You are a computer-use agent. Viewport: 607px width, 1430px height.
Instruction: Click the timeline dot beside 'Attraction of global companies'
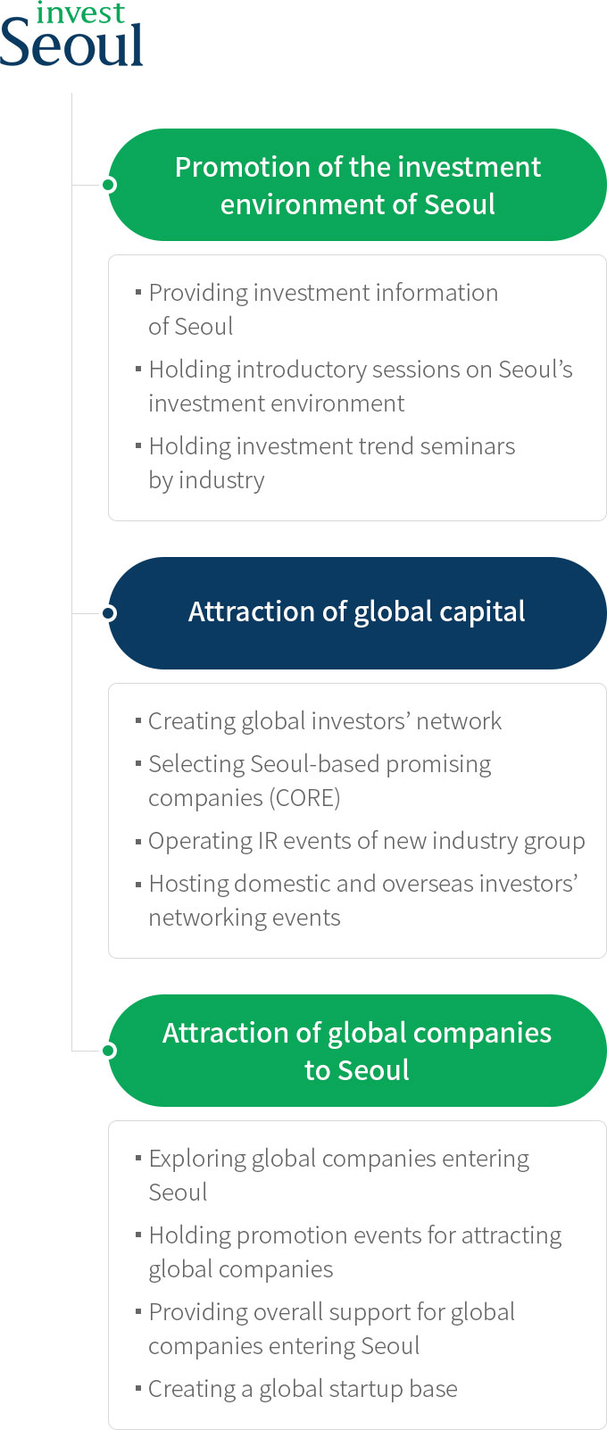(x=109, y=1051)
